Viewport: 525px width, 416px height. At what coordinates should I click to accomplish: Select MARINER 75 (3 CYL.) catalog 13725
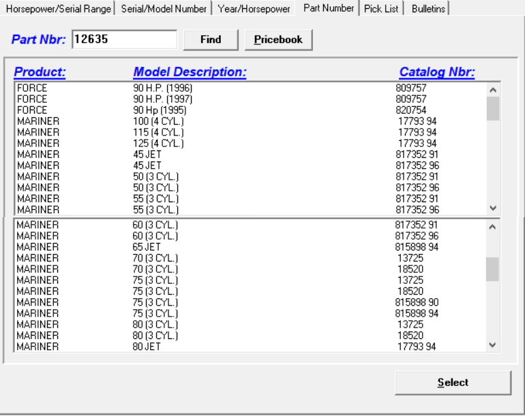point(250,280)
